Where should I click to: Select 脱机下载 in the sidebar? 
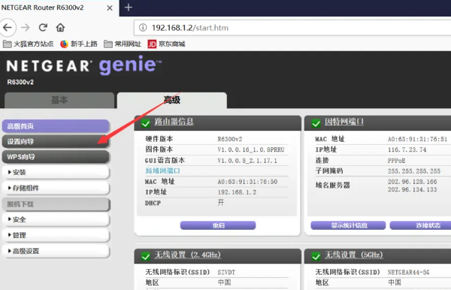click(x=56, y=204)
